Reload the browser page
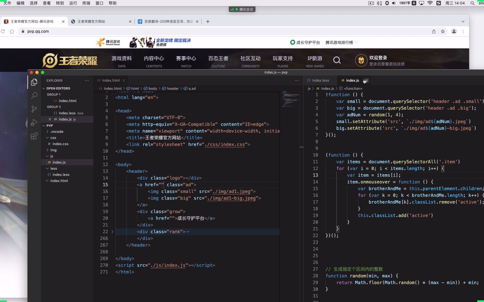This screenshot has width=484, height=302. [3, 31]
